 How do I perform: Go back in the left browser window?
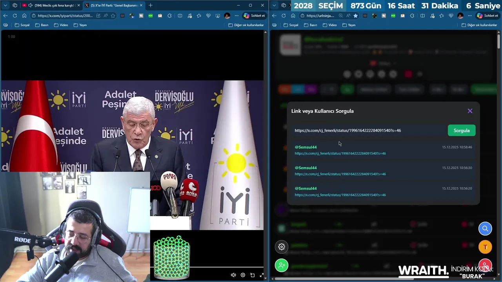5,16
